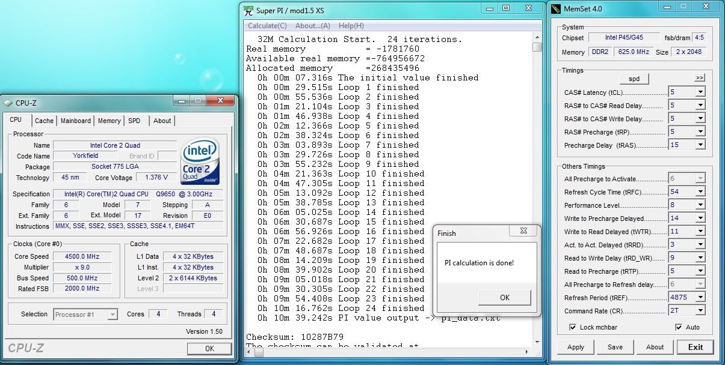Open the About...(A) menu in Super PI
The width and height of the screenshot is (725, 365).
pyautogui.click(x=313, y=26)
